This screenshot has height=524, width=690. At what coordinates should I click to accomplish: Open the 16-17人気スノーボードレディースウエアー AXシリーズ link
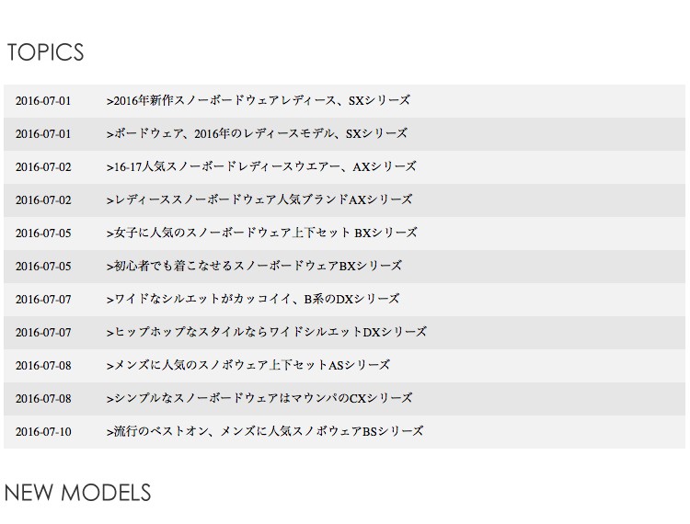pyautogui.click(x=261, y=166)
